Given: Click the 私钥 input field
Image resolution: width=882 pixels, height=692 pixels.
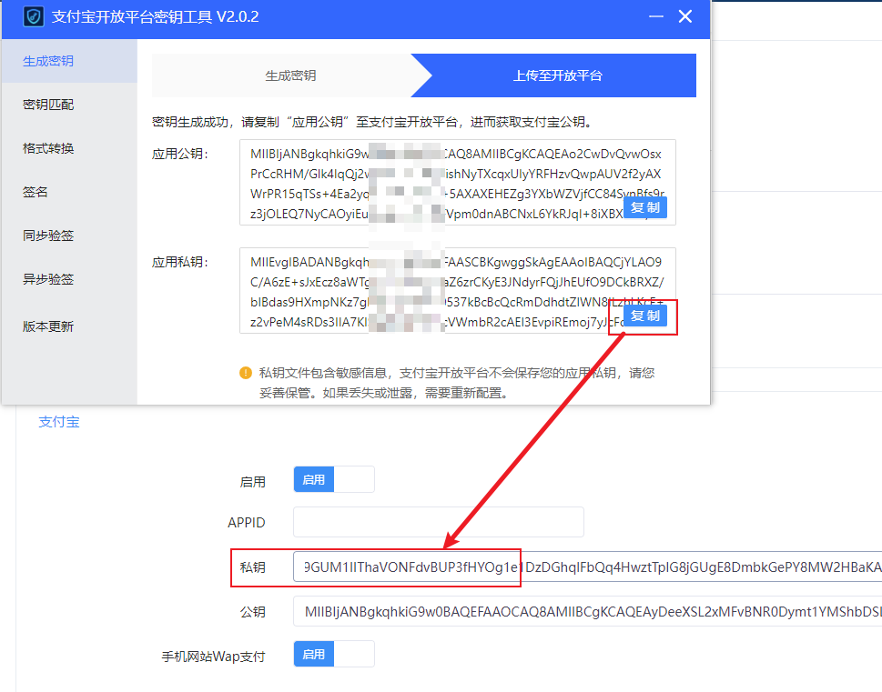Looking at the screenshot, I should point(587,567).
